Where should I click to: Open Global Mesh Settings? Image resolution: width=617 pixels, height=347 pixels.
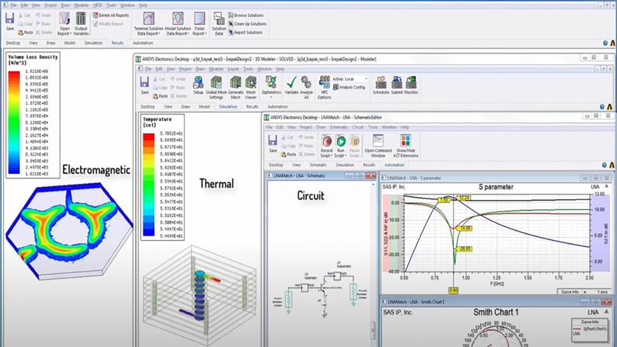tap(216, 87)
